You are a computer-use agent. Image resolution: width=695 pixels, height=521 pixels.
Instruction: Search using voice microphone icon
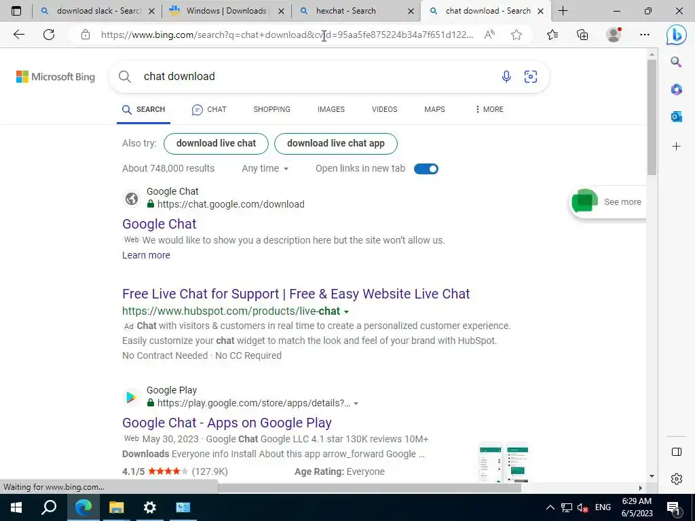click(x=506, y=77)
